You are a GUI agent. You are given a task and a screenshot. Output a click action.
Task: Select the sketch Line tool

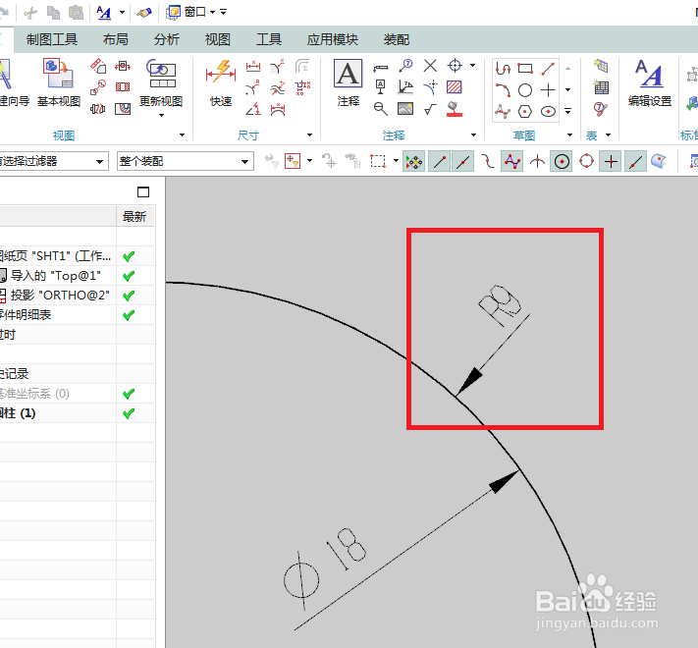point(548,69)
